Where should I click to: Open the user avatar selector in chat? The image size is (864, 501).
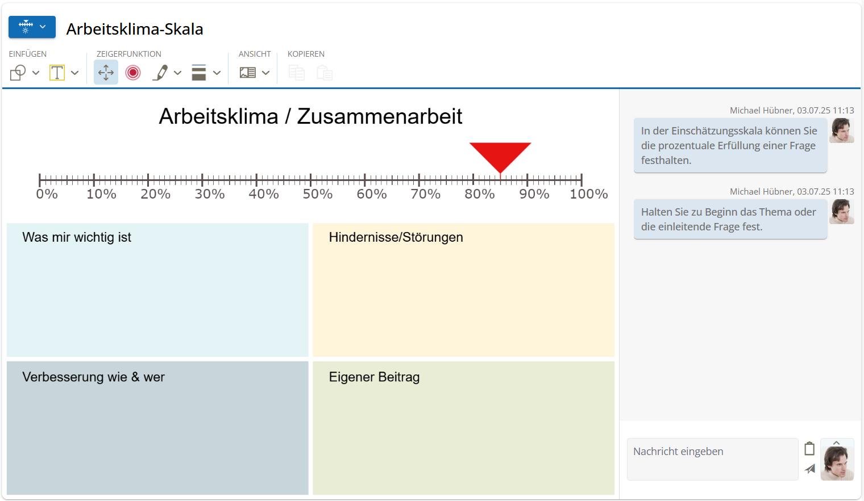click(x=837, y=460)
